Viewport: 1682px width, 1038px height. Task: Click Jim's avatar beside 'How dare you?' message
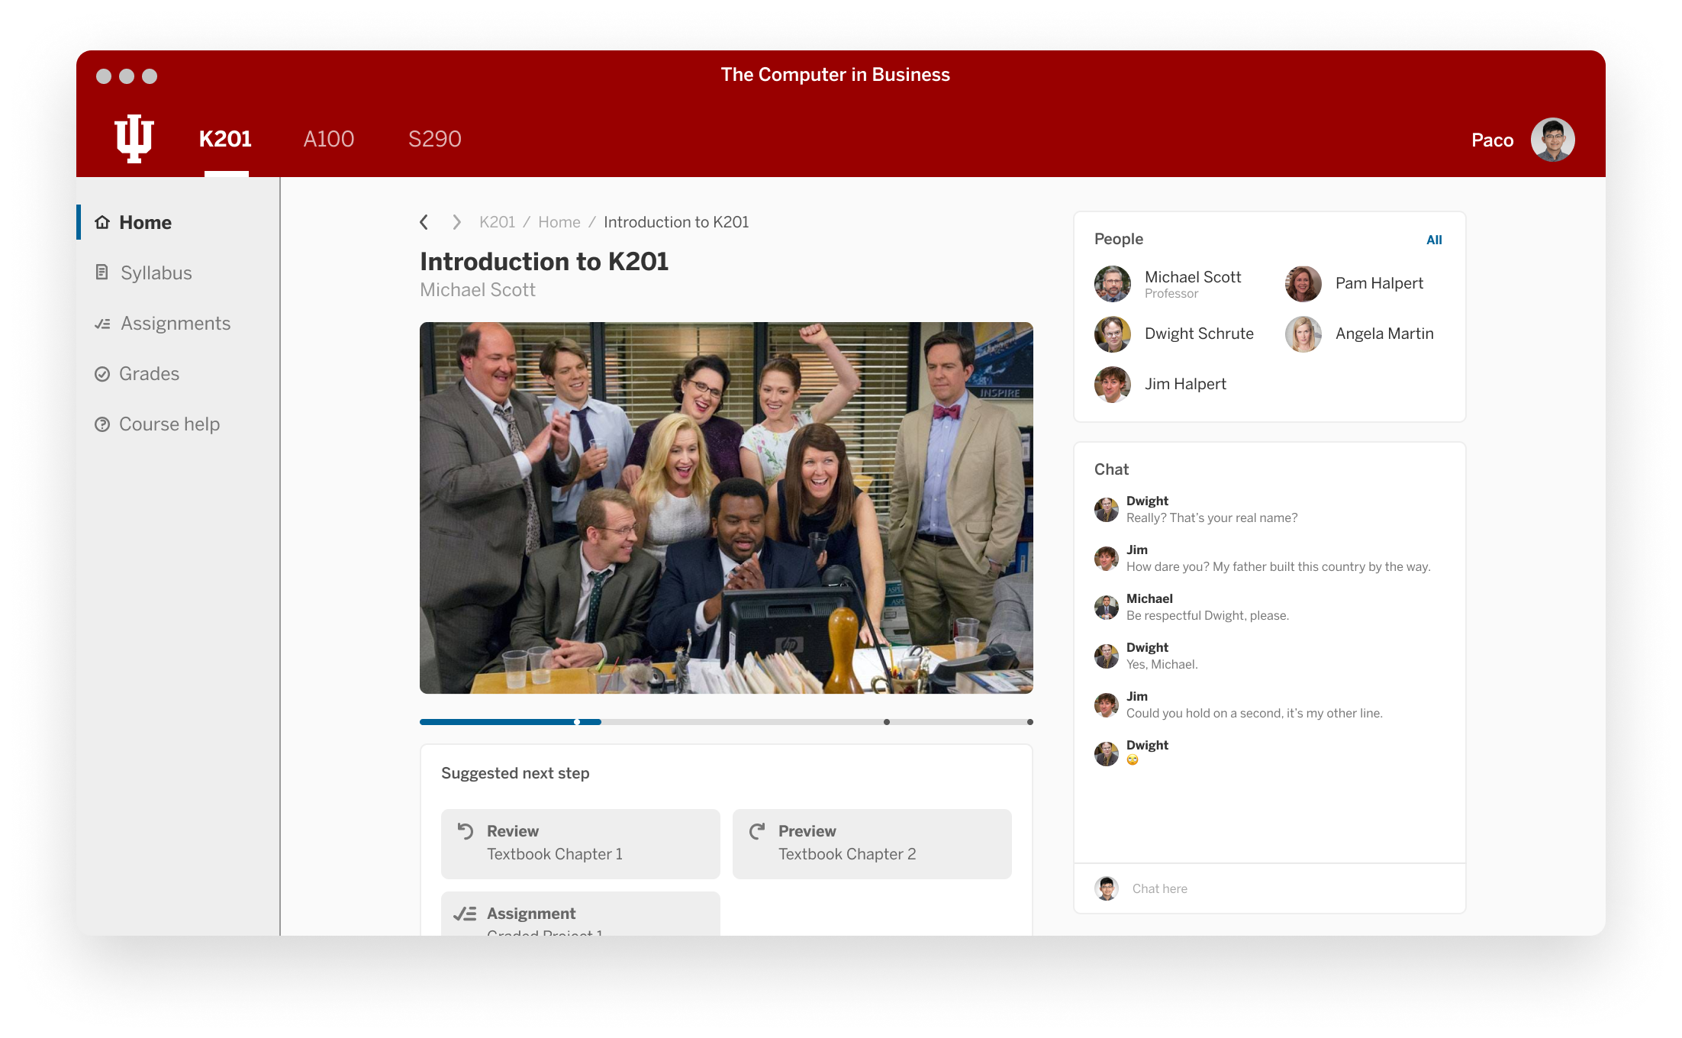1107,559
